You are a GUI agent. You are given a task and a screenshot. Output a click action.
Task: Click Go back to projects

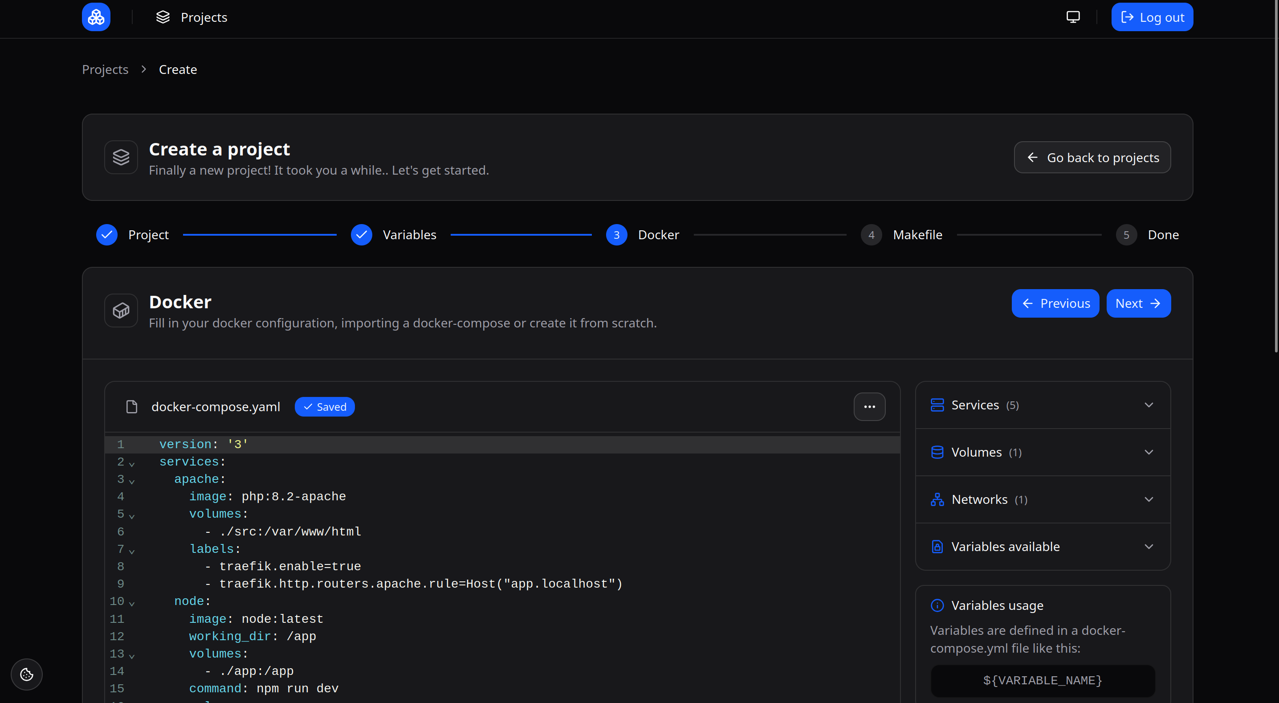pos(1092,158)
